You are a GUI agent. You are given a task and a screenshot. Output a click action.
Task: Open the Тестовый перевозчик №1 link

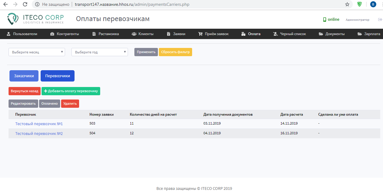(39, 124)
